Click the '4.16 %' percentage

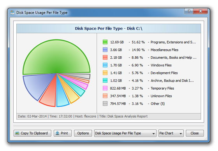(x=137, y=81)
